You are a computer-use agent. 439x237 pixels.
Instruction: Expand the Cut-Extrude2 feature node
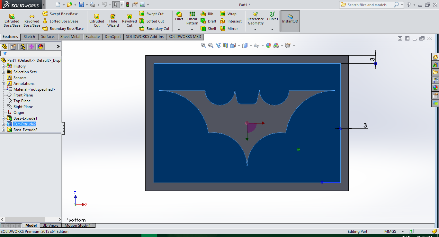point(4,124)
